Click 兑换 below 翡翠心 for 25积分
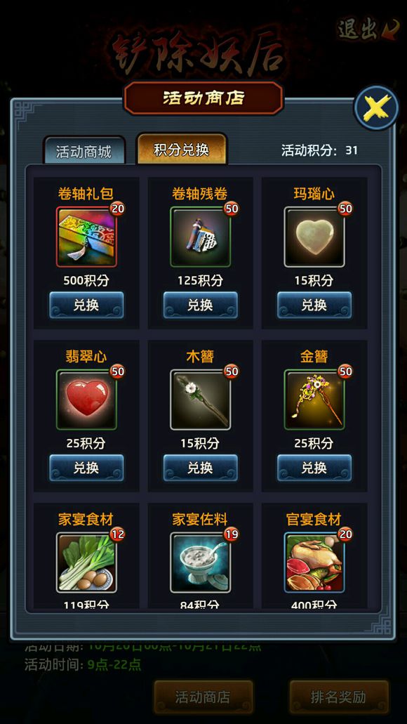This screenshot has height=724, width=407. tap(86, 468)
